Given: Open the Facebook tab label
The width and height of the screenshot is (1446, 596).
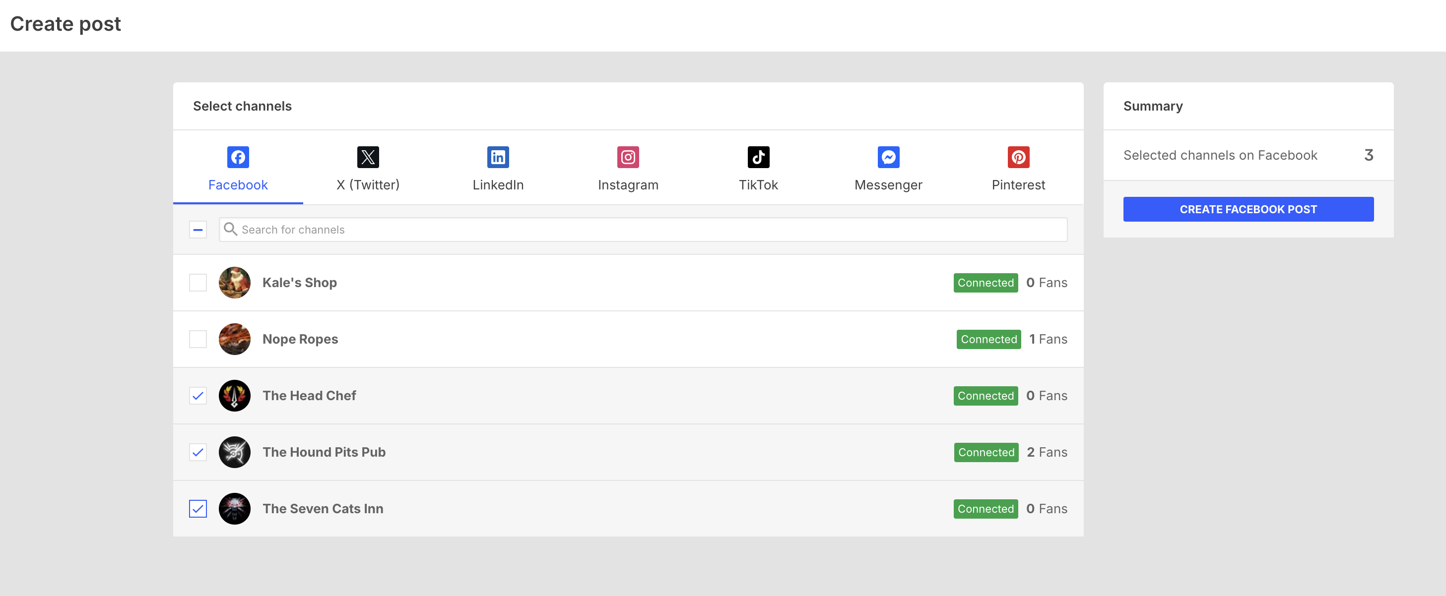Looking at the screenshot, I should 238,185.
